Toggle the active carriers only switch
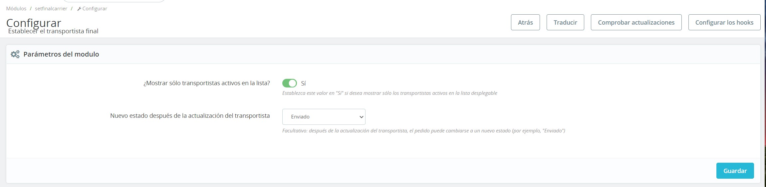 [289, 83]
